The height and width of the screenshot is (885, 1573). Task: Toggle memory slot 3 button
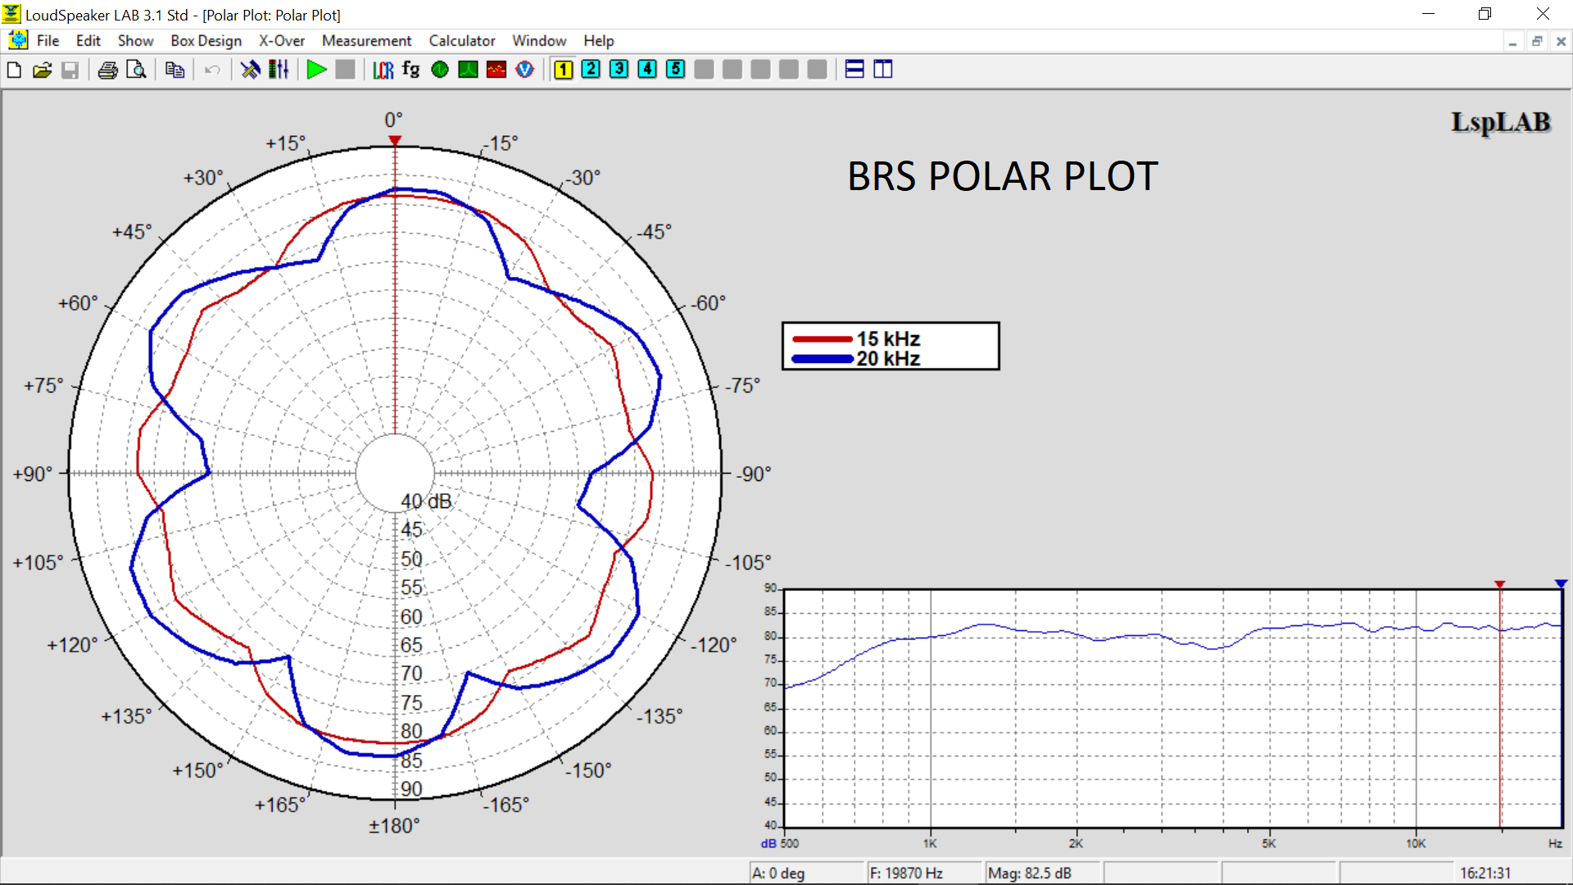pyautogui.click(x=619, y=70)
